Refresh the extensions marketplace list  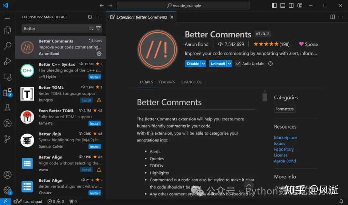click(90, 17)
